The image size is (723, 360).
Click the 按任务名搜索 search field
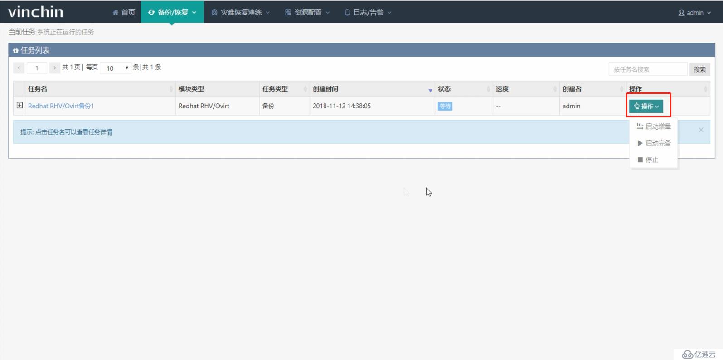tap(648, 69)
